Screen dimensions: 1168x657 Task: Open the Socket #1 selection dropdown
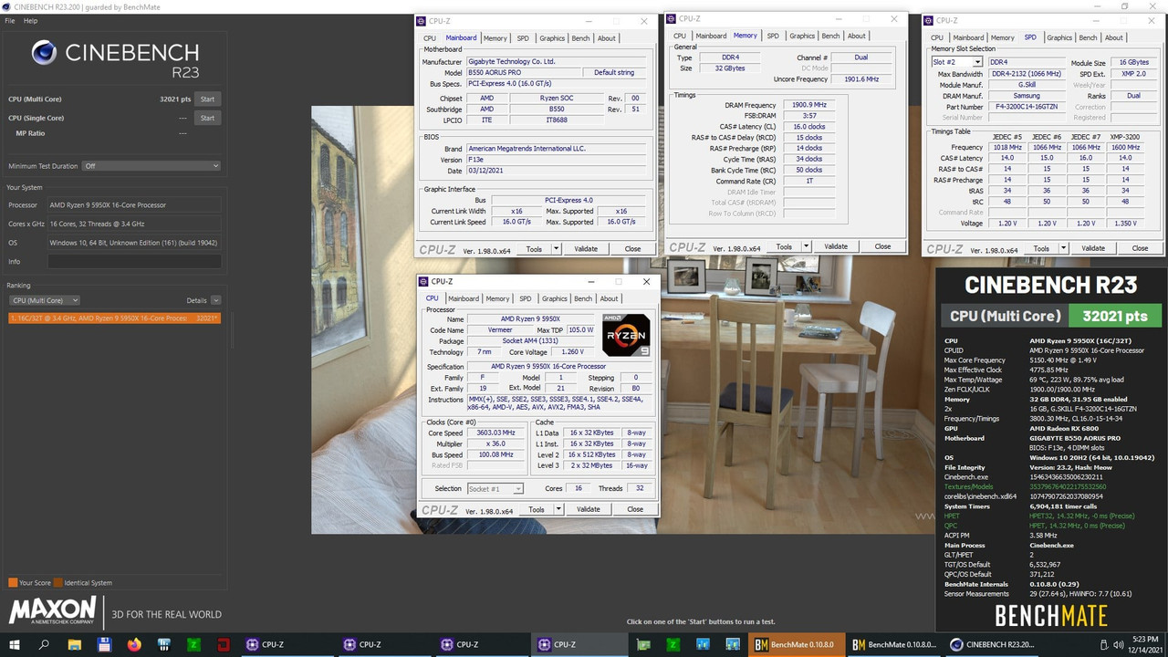click(x=495, y=489)
